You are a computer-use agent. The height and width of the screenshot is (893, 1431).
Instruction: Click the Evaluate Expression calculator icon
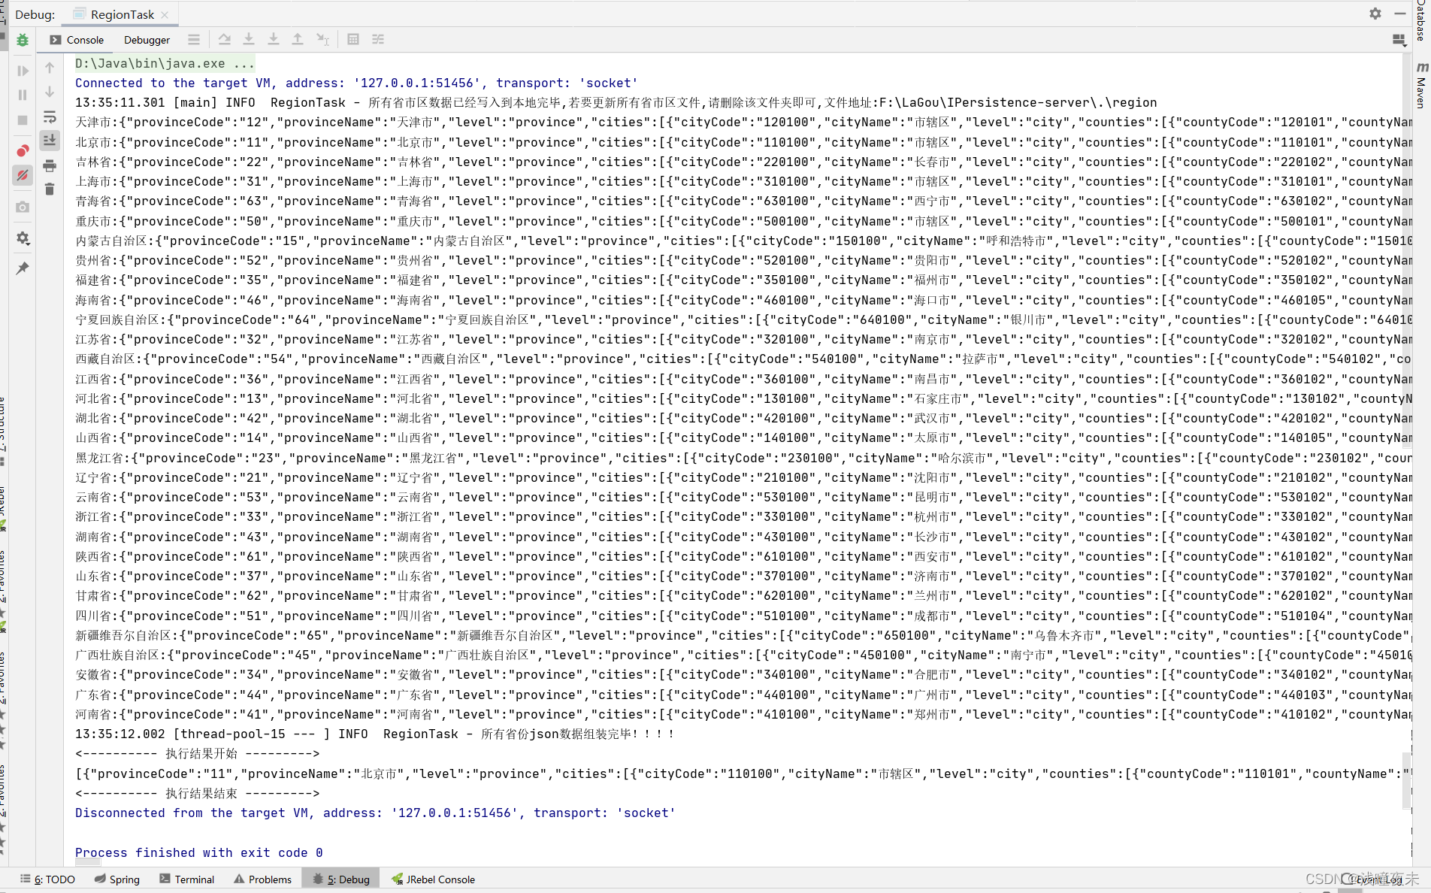pyautogui.click(x=353, y=39)
